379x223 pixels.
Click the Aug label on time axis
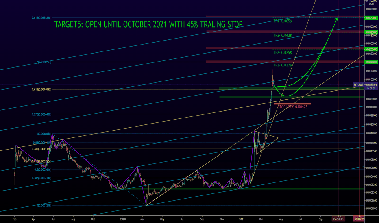point(73,219)
